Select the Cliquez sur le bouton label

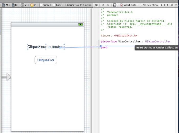(x=45, y=47)
